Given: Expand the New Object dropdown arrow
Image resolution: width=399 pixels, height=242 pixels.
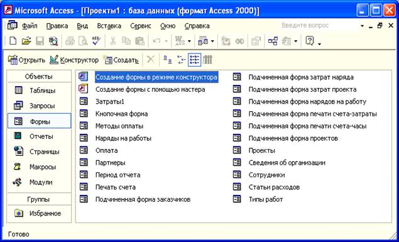Looking at the screenshot, I should pyautogui.click(x=295, y=41).
